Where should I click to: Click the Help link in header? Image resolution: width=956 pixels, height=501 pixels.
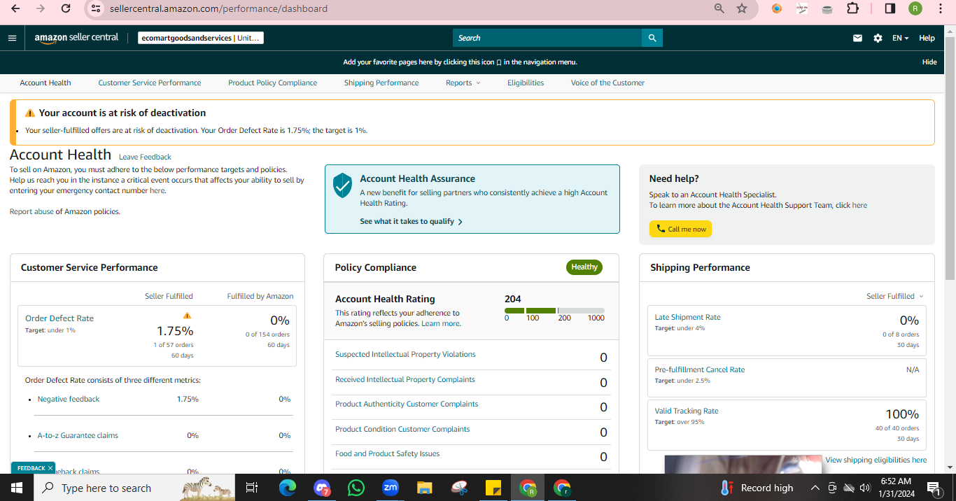coord(927,38)
